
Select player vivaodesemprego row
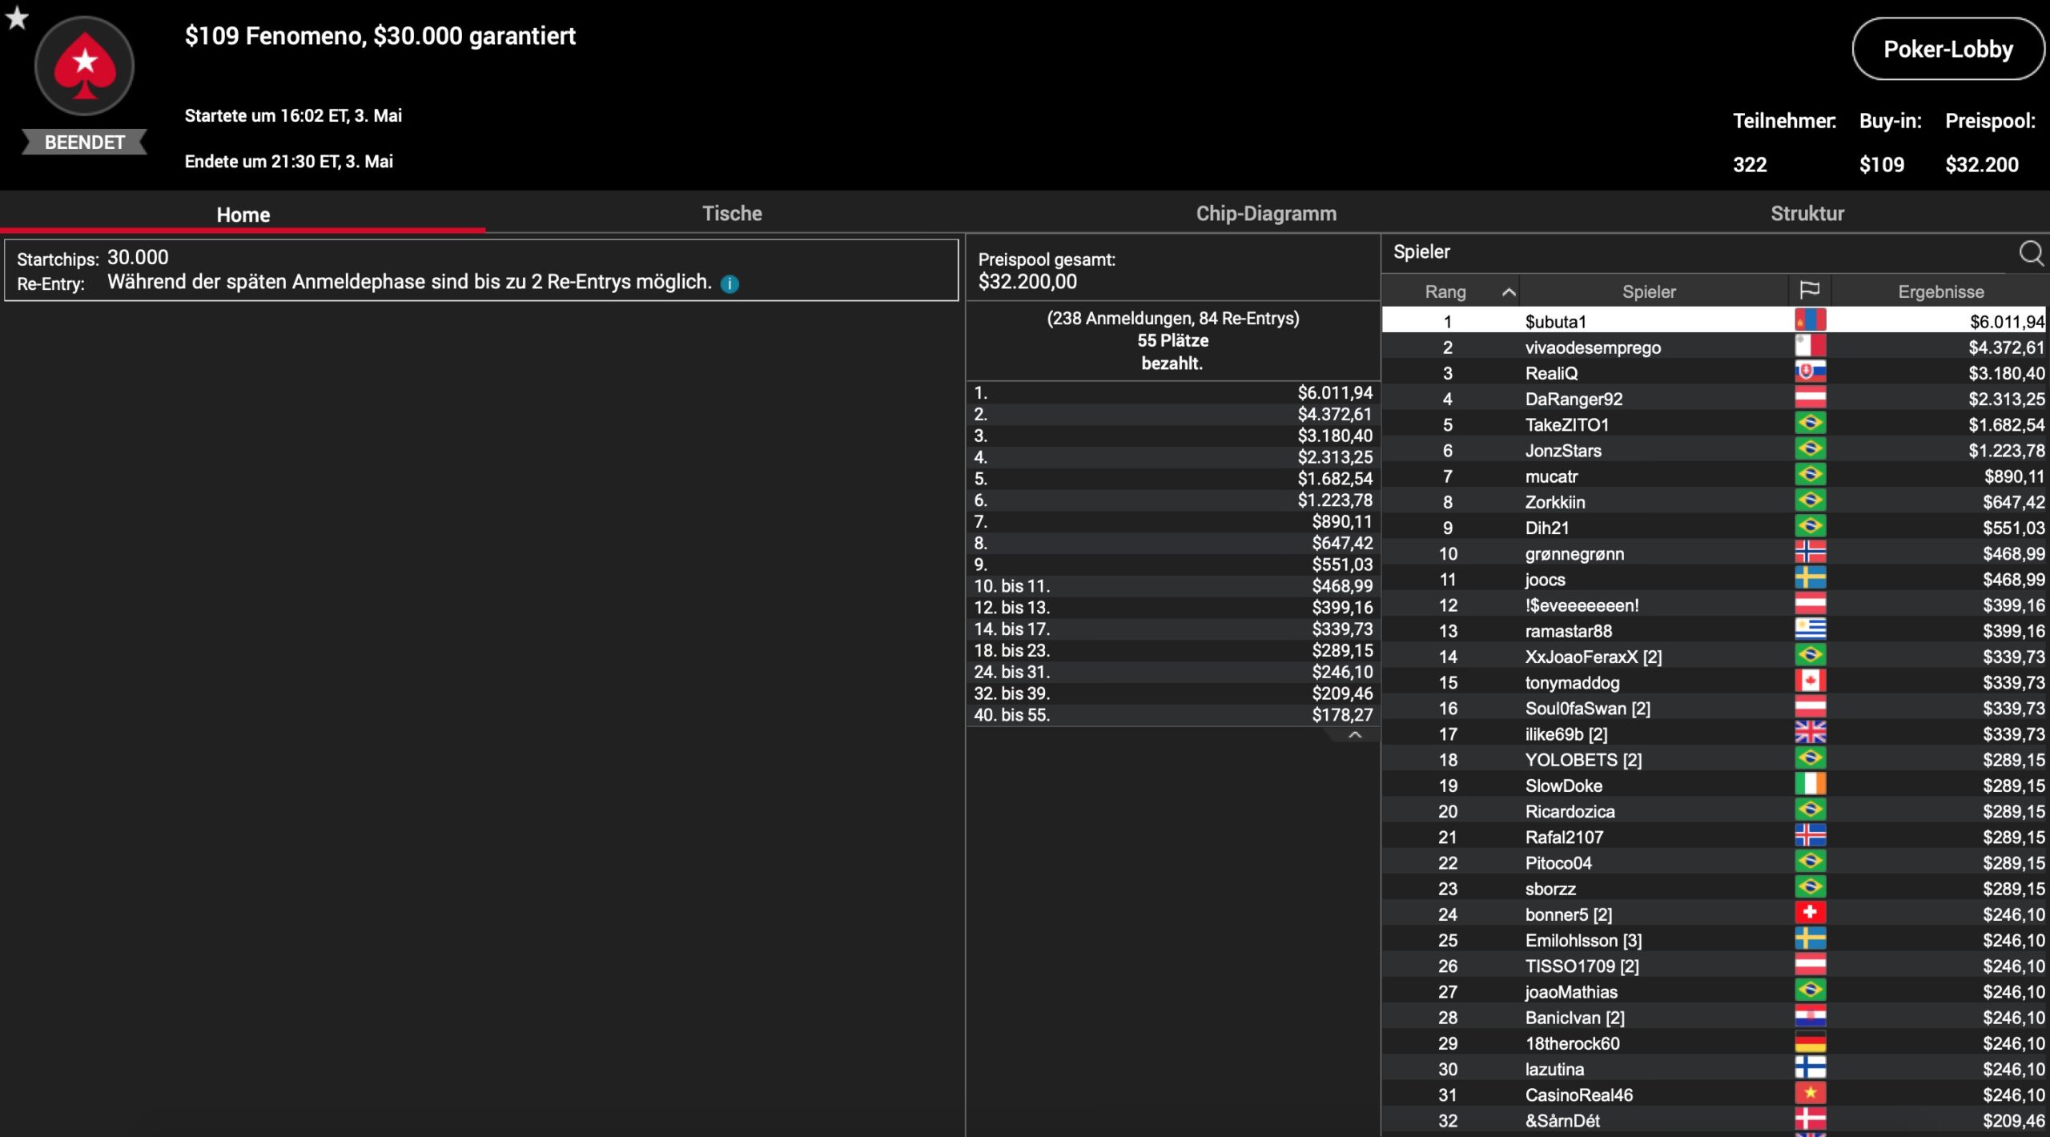pos(1592,348)
